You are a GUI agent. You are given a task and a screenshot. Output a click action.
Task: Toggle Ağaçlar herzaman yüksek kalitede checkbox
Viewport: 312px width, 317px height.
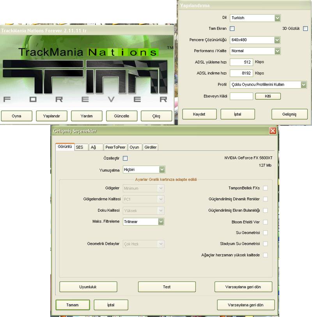pyautogui.click(x=265, y=255)
